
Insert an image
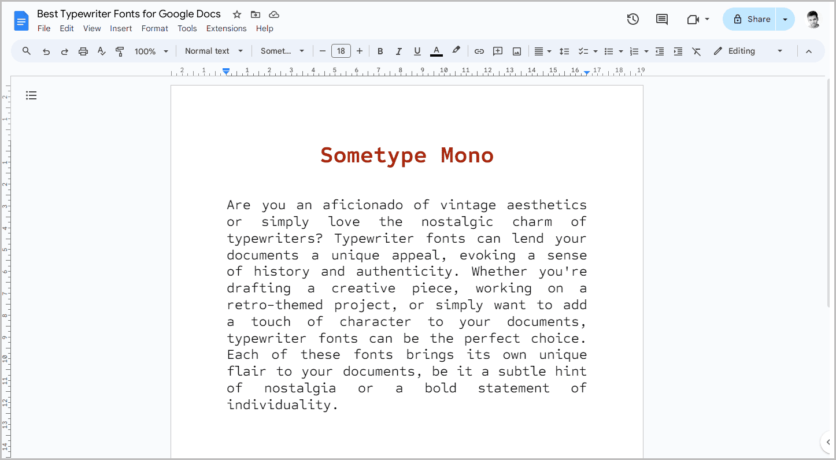click(x=517, y=51)
